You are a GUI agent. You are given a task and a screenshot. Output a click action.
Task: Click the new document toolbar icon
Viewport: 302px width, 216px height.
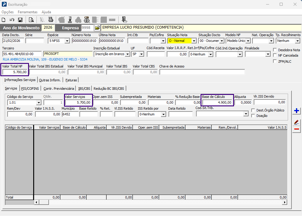tap(3, 20)
